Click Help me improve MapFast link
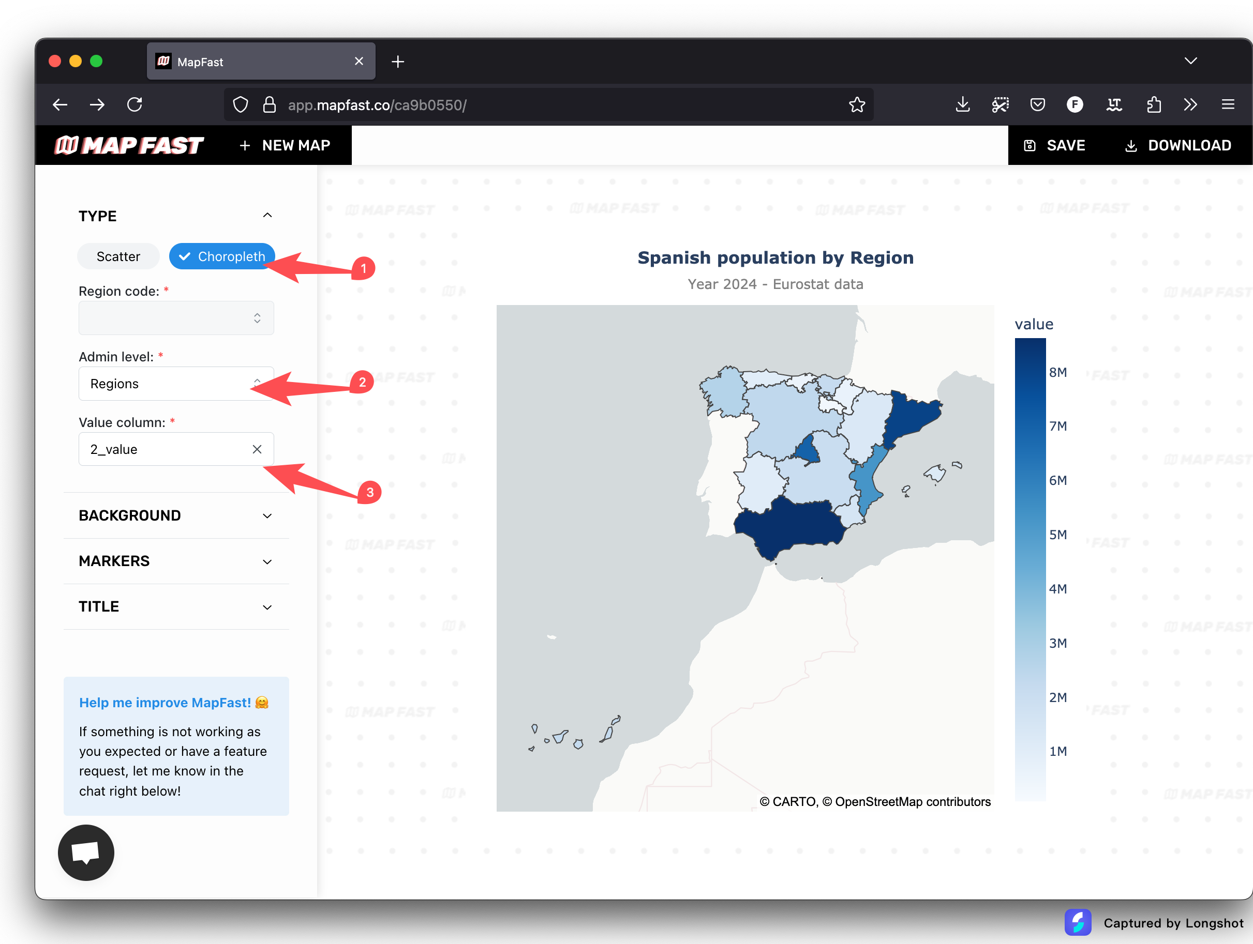The width and height of the screenshot is (1253, 944). pyautogui.click(x=174, y=703)
